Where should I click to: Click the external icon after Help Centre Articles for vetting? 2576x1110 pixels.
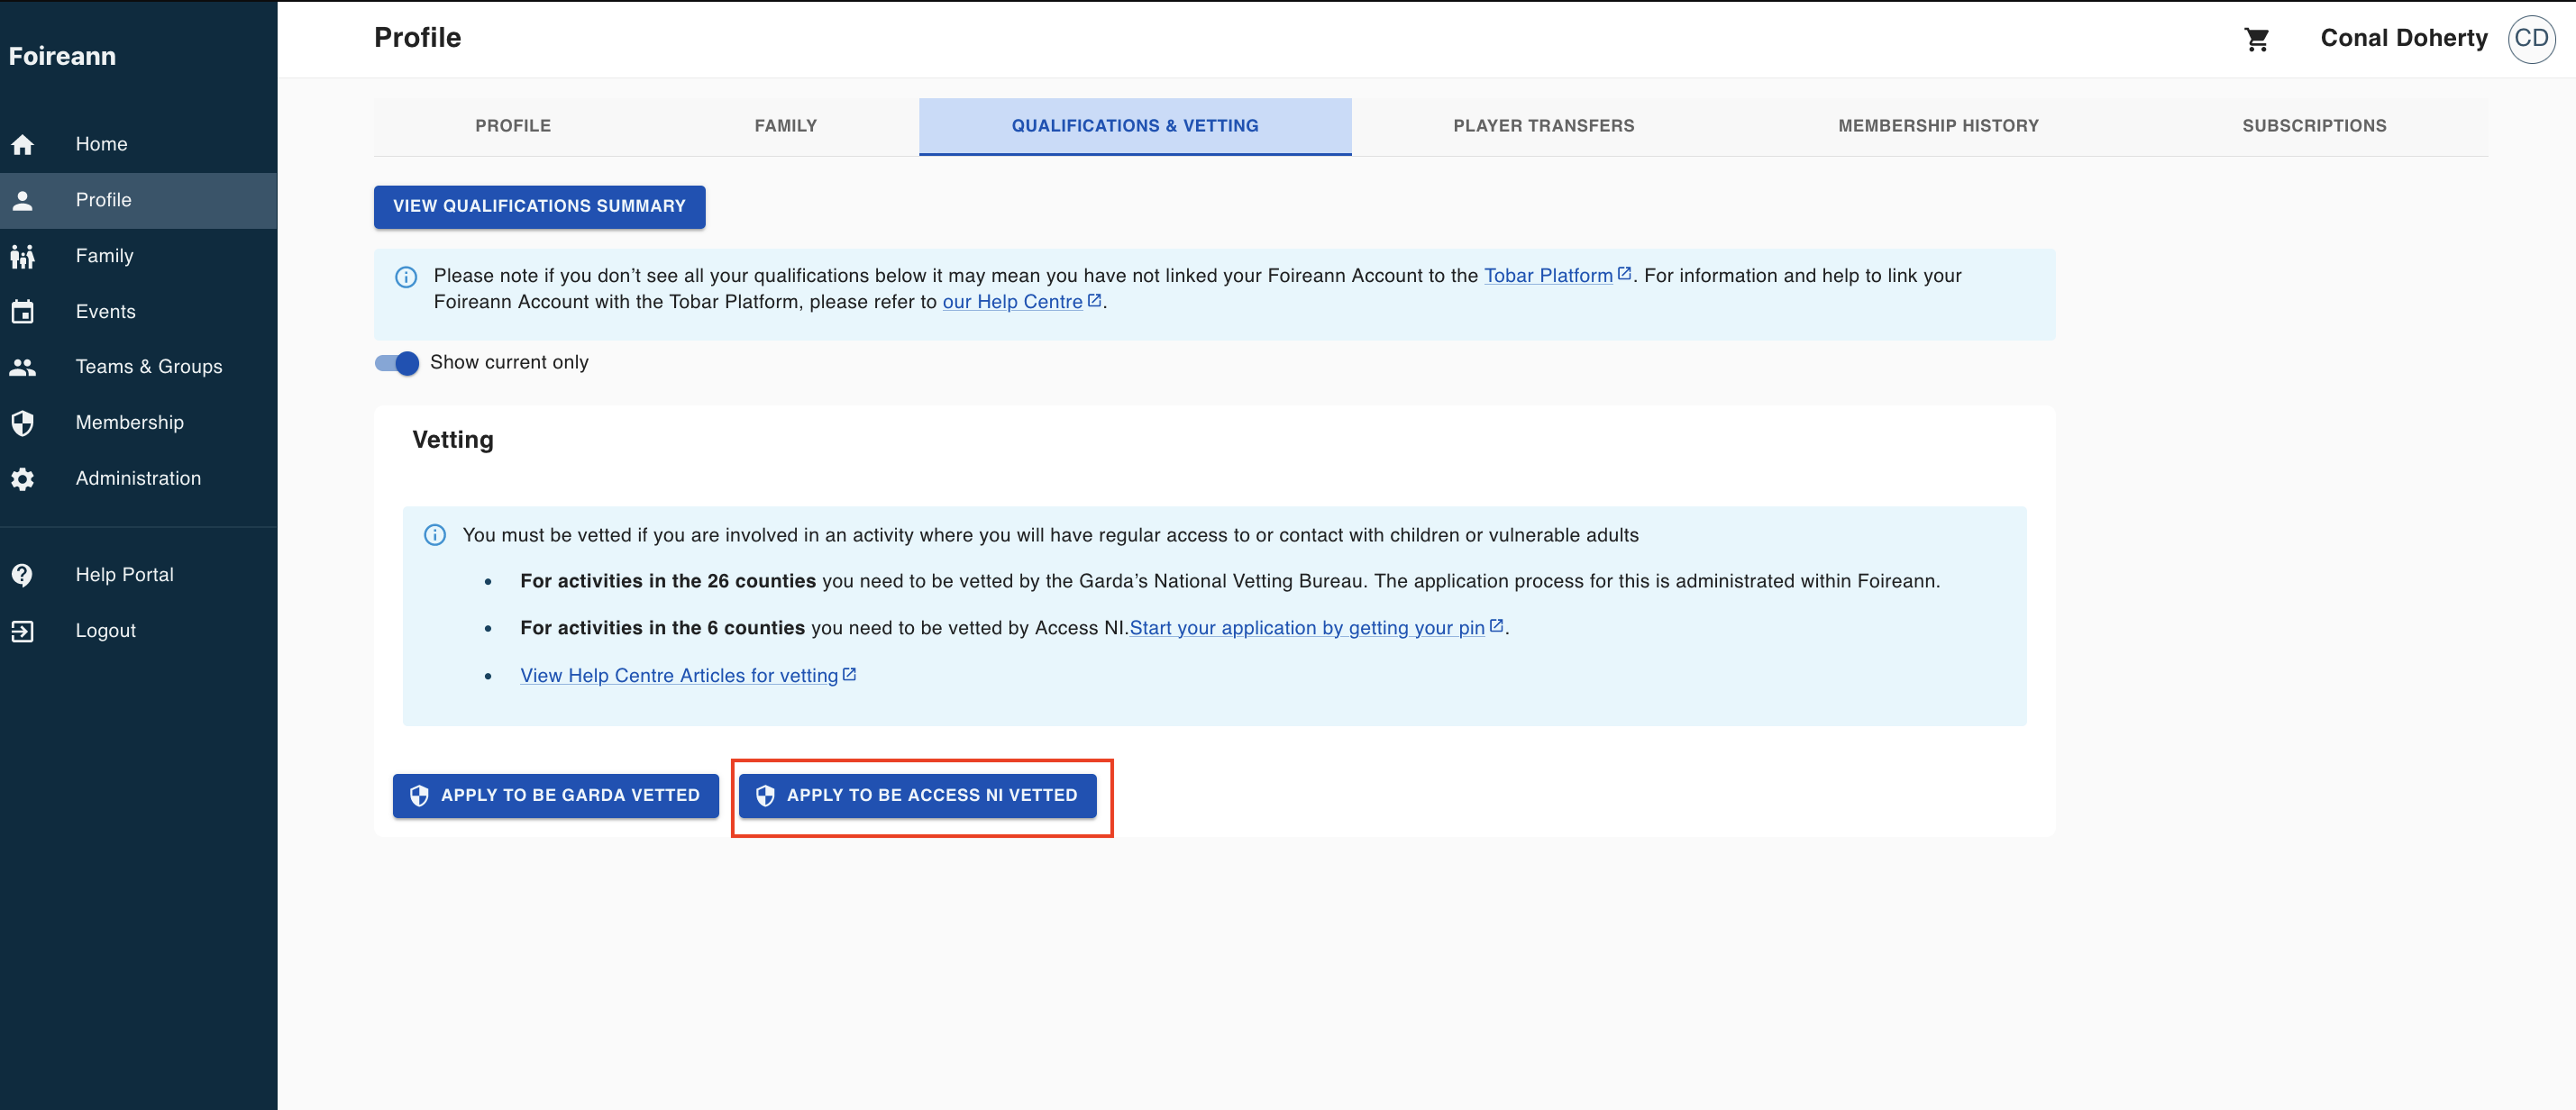(849, 674)
